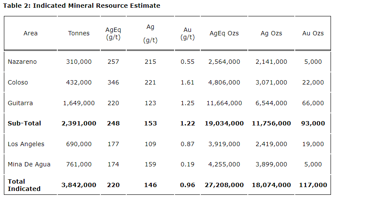
Task: Click the 'Nazareno' row label
Action: [22, 62]
